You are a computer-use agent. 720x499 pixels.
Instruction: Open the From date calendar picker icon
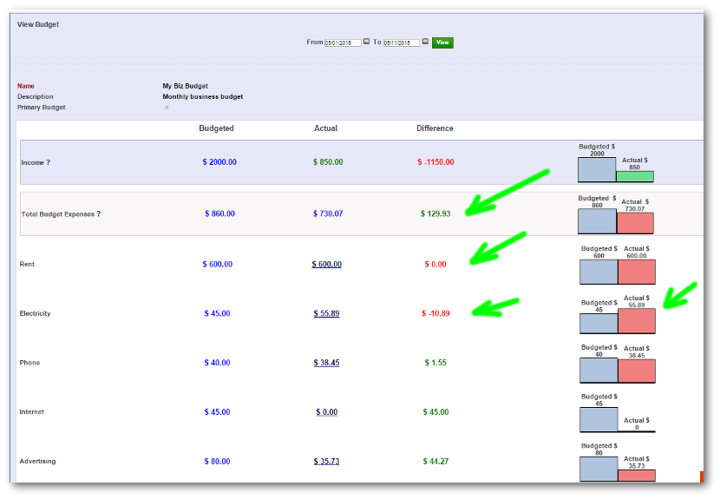click(x=366, y=42)
